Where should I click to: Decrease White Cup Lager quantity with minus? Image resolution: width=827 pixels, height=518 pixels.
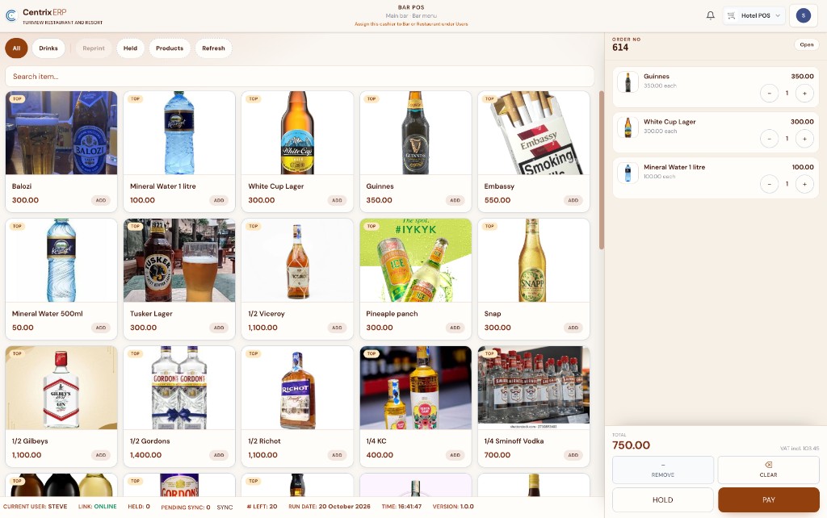pos(769,139)
